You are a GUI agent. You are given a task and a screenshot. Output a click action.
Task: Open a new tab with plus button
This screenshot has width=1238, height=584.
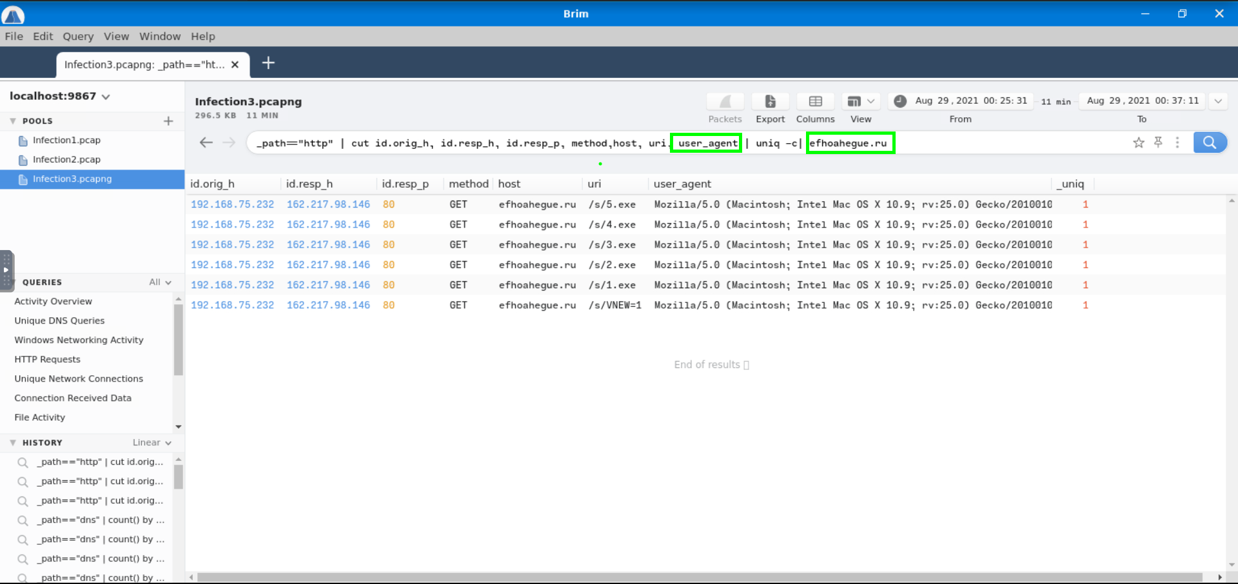[268, 63]
